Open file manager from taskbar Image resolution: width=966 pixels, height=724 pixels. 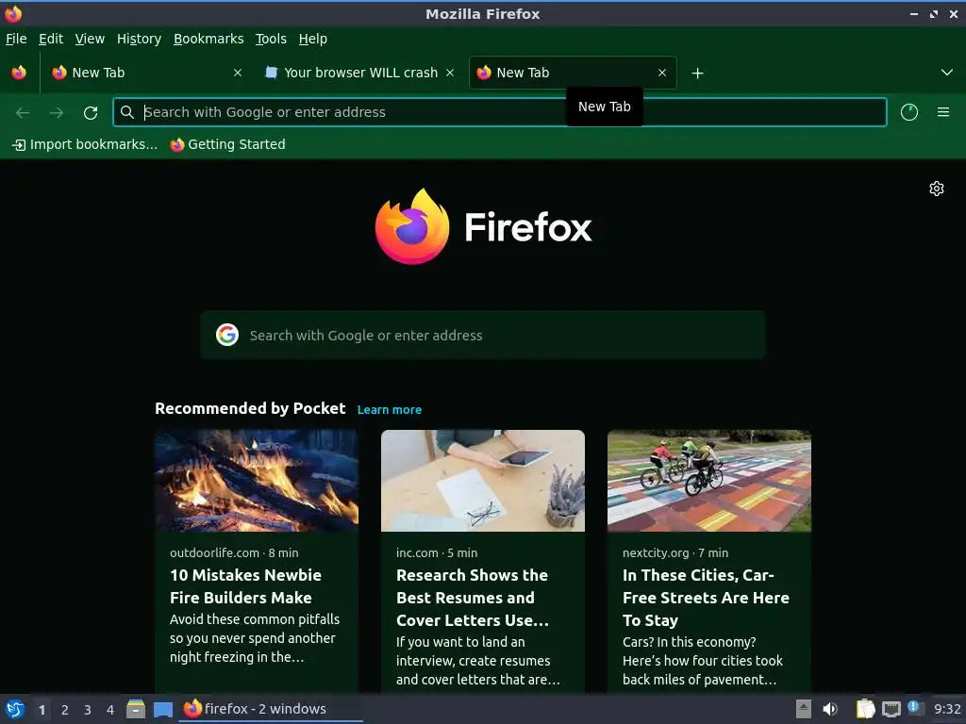coord(136,709)
